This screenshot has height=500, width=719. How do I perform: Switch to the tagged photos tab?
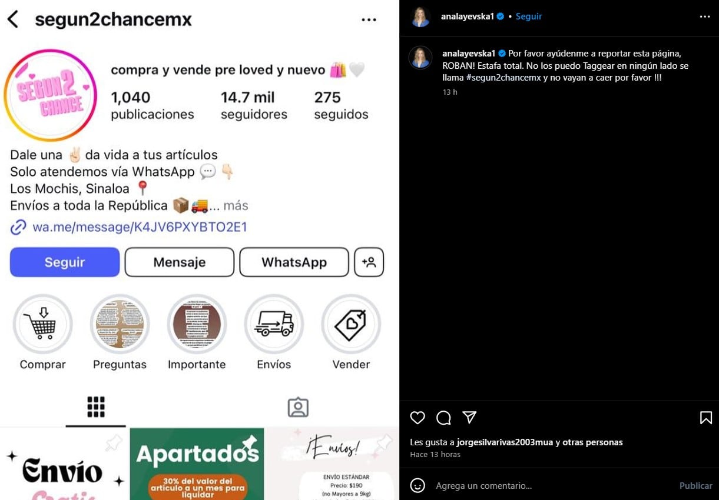click(298, 407)
